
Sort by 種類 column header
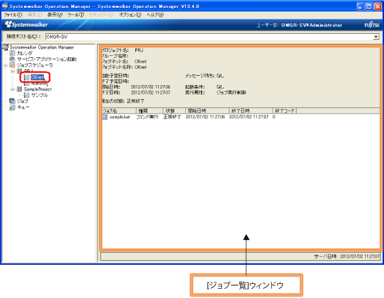(x=149, y=111)
